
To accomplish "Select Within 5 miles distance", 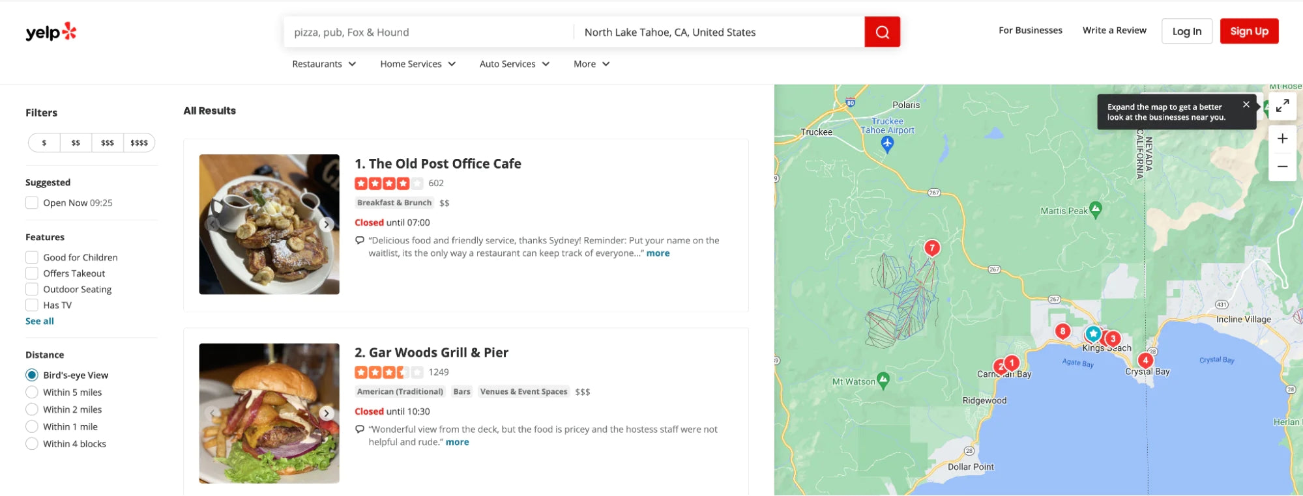I will (x=31, y=392).
